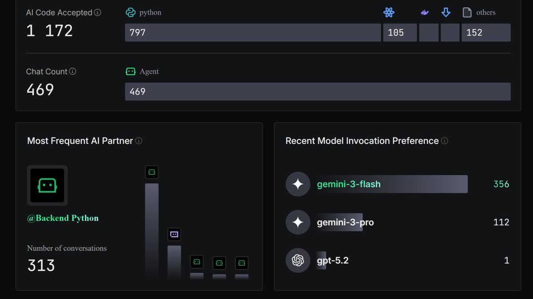Click the others file icon

pos(467,12)
